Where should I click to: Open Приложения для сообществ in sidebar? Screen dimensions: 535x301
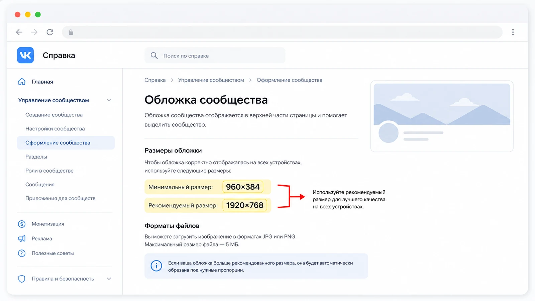click(61, 198)
